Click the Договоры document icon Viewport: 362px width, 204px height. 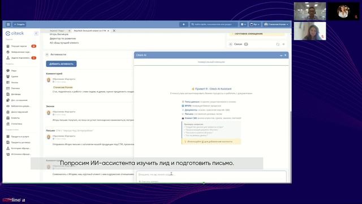point(8,94)
